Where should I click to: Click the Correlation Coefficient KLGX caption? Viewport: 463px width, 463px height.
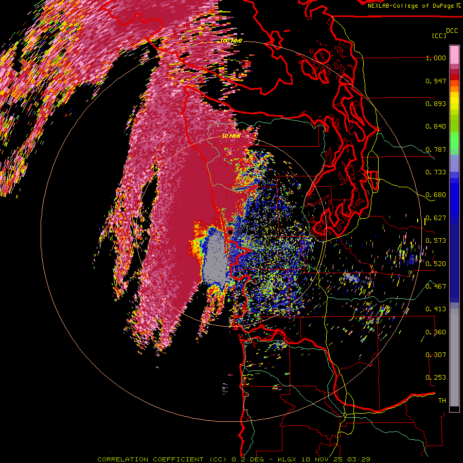click(x=234, y=459)
